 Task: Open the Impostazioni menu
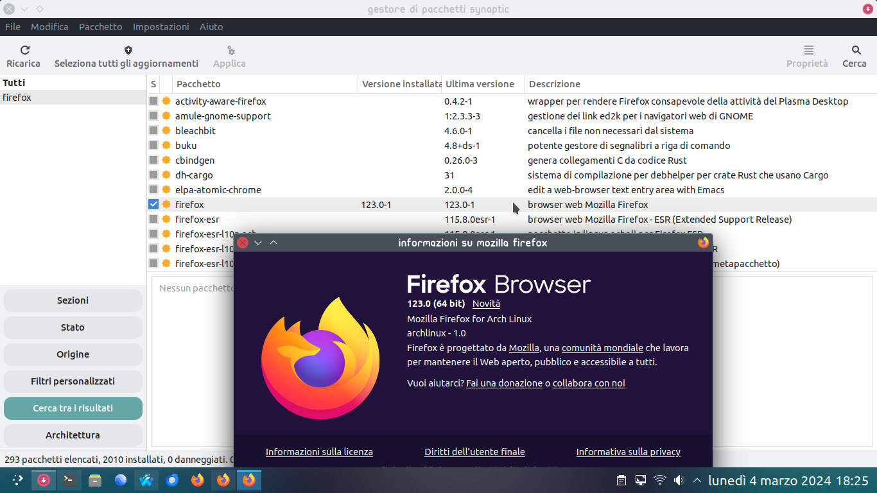click(161, 27)
